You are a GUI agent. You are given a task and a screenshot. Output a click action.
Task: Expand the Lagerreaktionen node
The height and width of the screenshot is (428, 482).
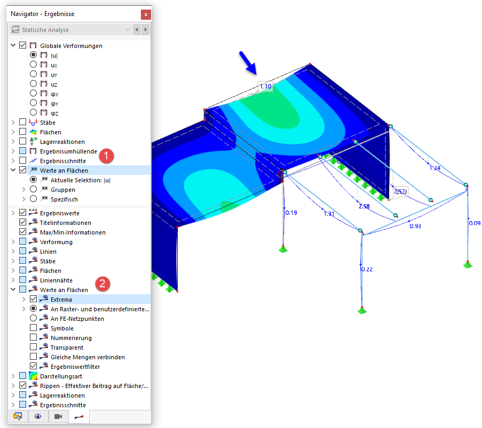pyautogui.click(x=13, y=142)
